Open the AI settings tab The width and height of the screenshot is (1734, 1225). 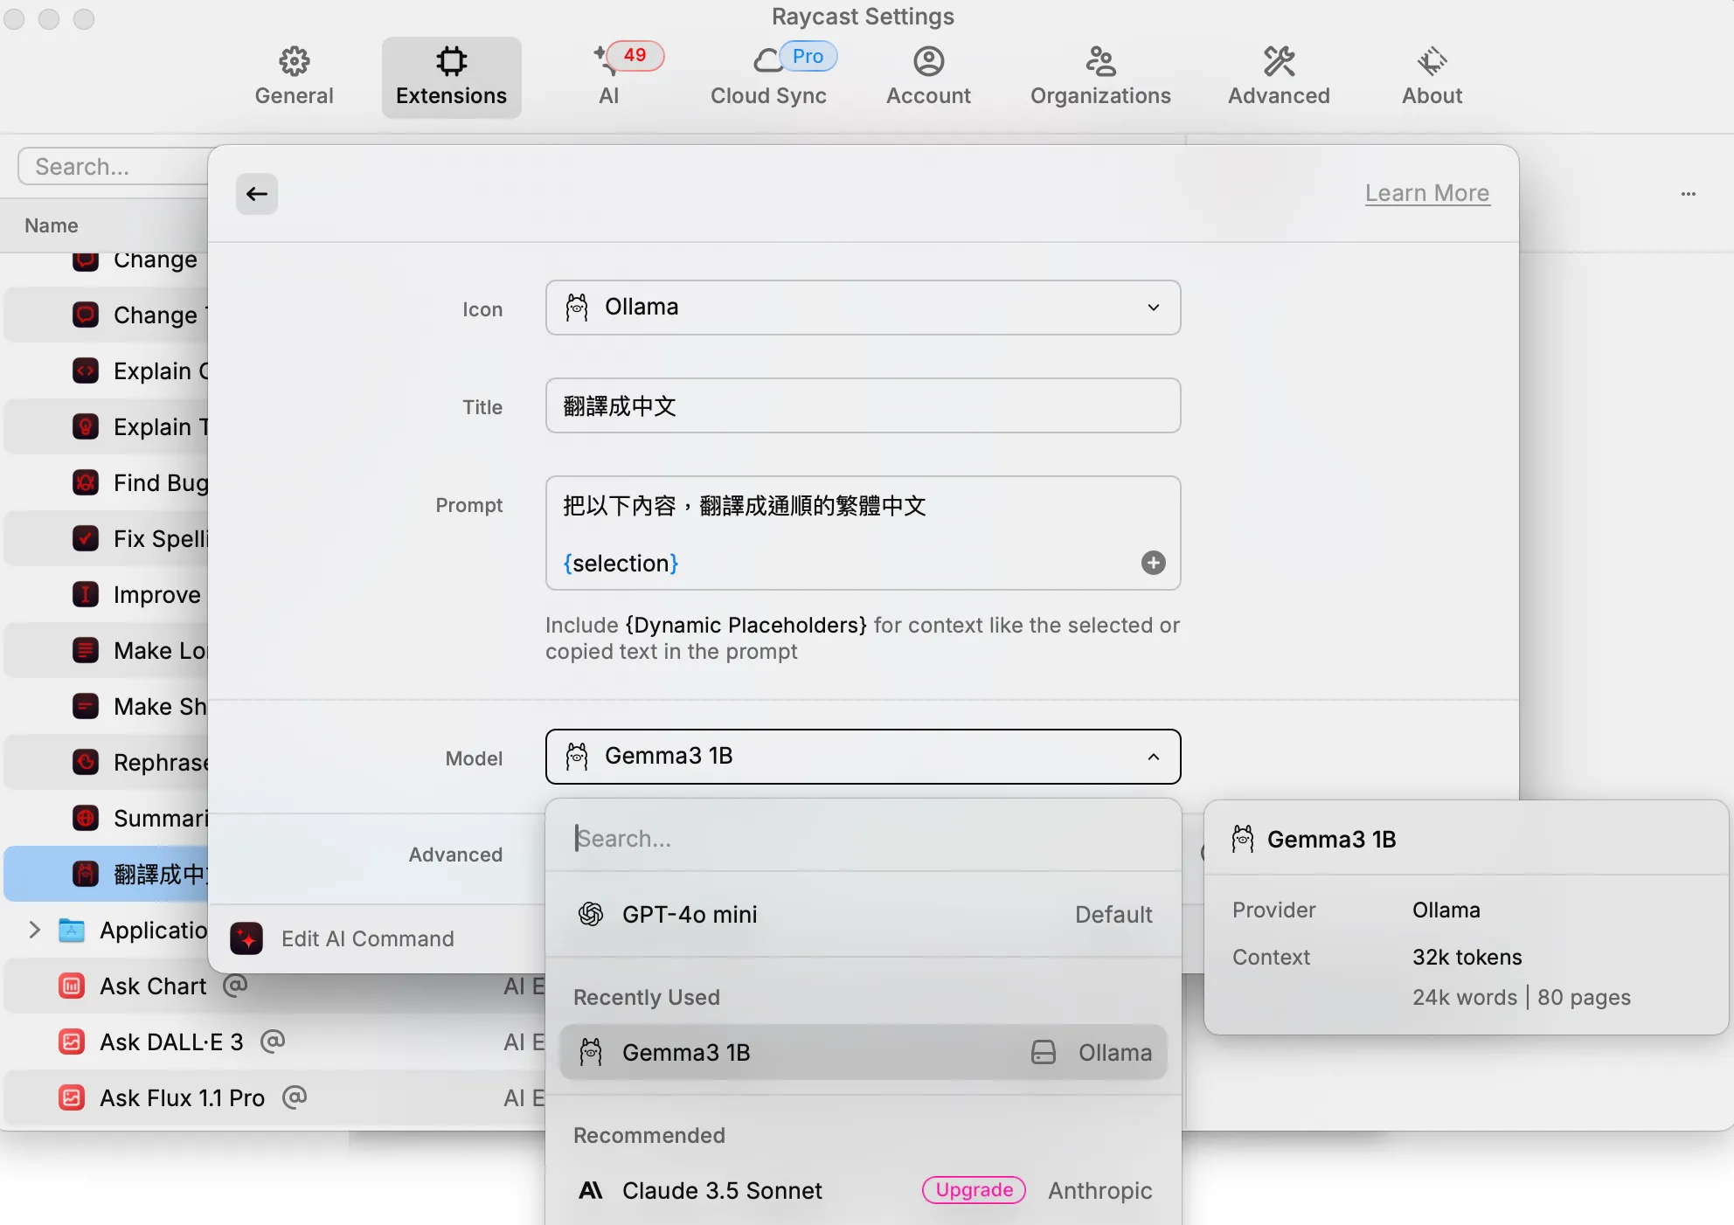click(x=609, y=77)
